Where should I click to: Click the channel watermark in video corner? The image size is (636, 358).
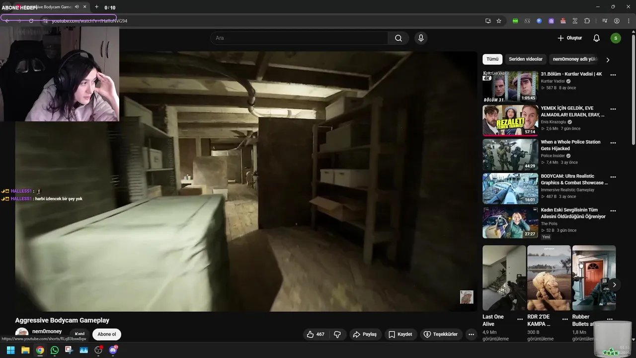pos(467,297)
